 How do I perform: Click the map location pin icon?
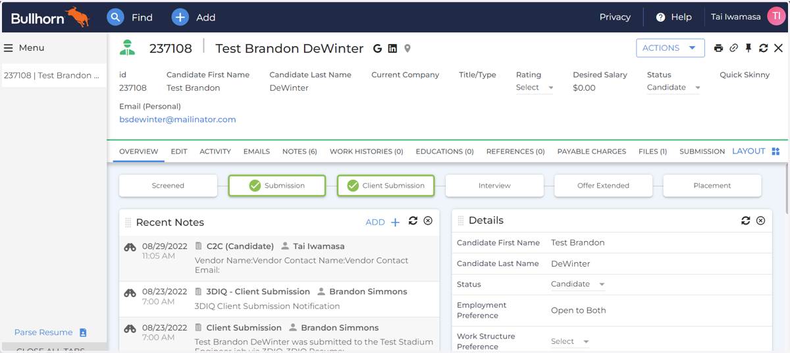(408, 48)
